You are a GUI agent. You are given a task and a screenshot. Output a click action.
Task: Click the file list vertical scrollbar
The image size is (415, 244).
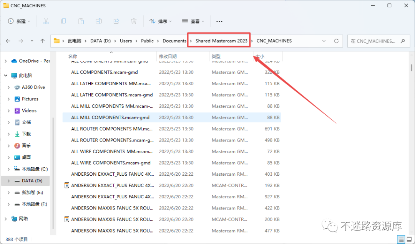click(x=412, y=67)
